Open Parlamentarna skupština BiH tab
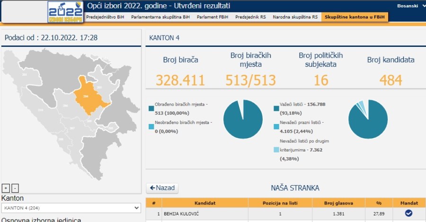The image size is (426, 222). tap(160, 17)
